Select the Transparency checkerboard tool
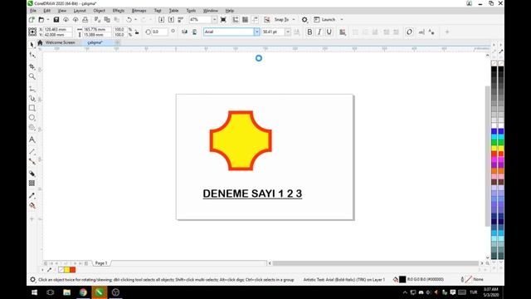Viewport: 531px width, 299px height. tap(32, 183)
